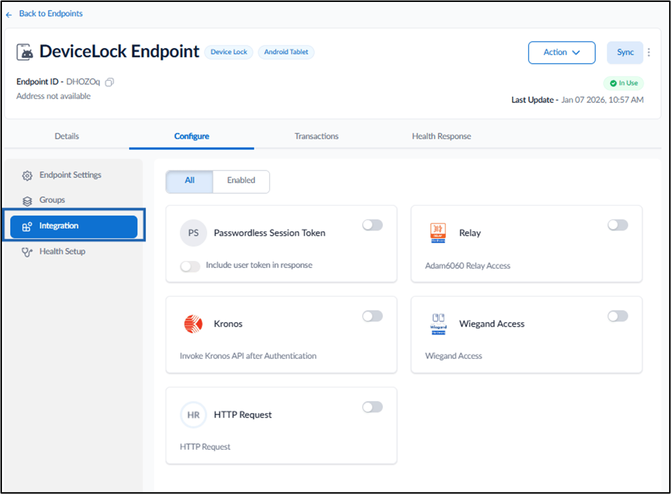This screenshot has width=671, height=494.
Task: Go Back to Endpoints link
Action: tap(51, 14)
